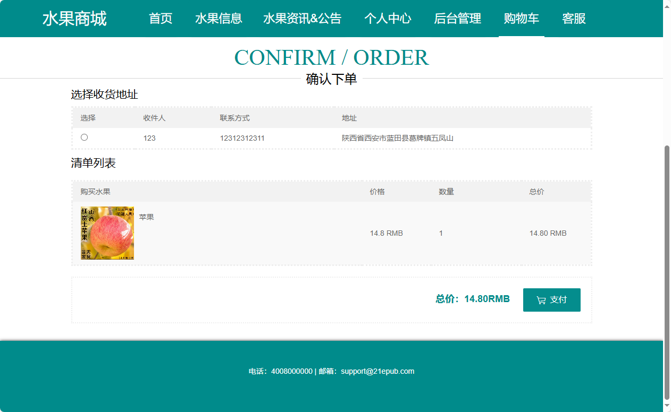Image resolution: width=671 pixels, height=412 pixels.
Task: Click the shopping cart icon on the pay button
Action: click(540, 300)
